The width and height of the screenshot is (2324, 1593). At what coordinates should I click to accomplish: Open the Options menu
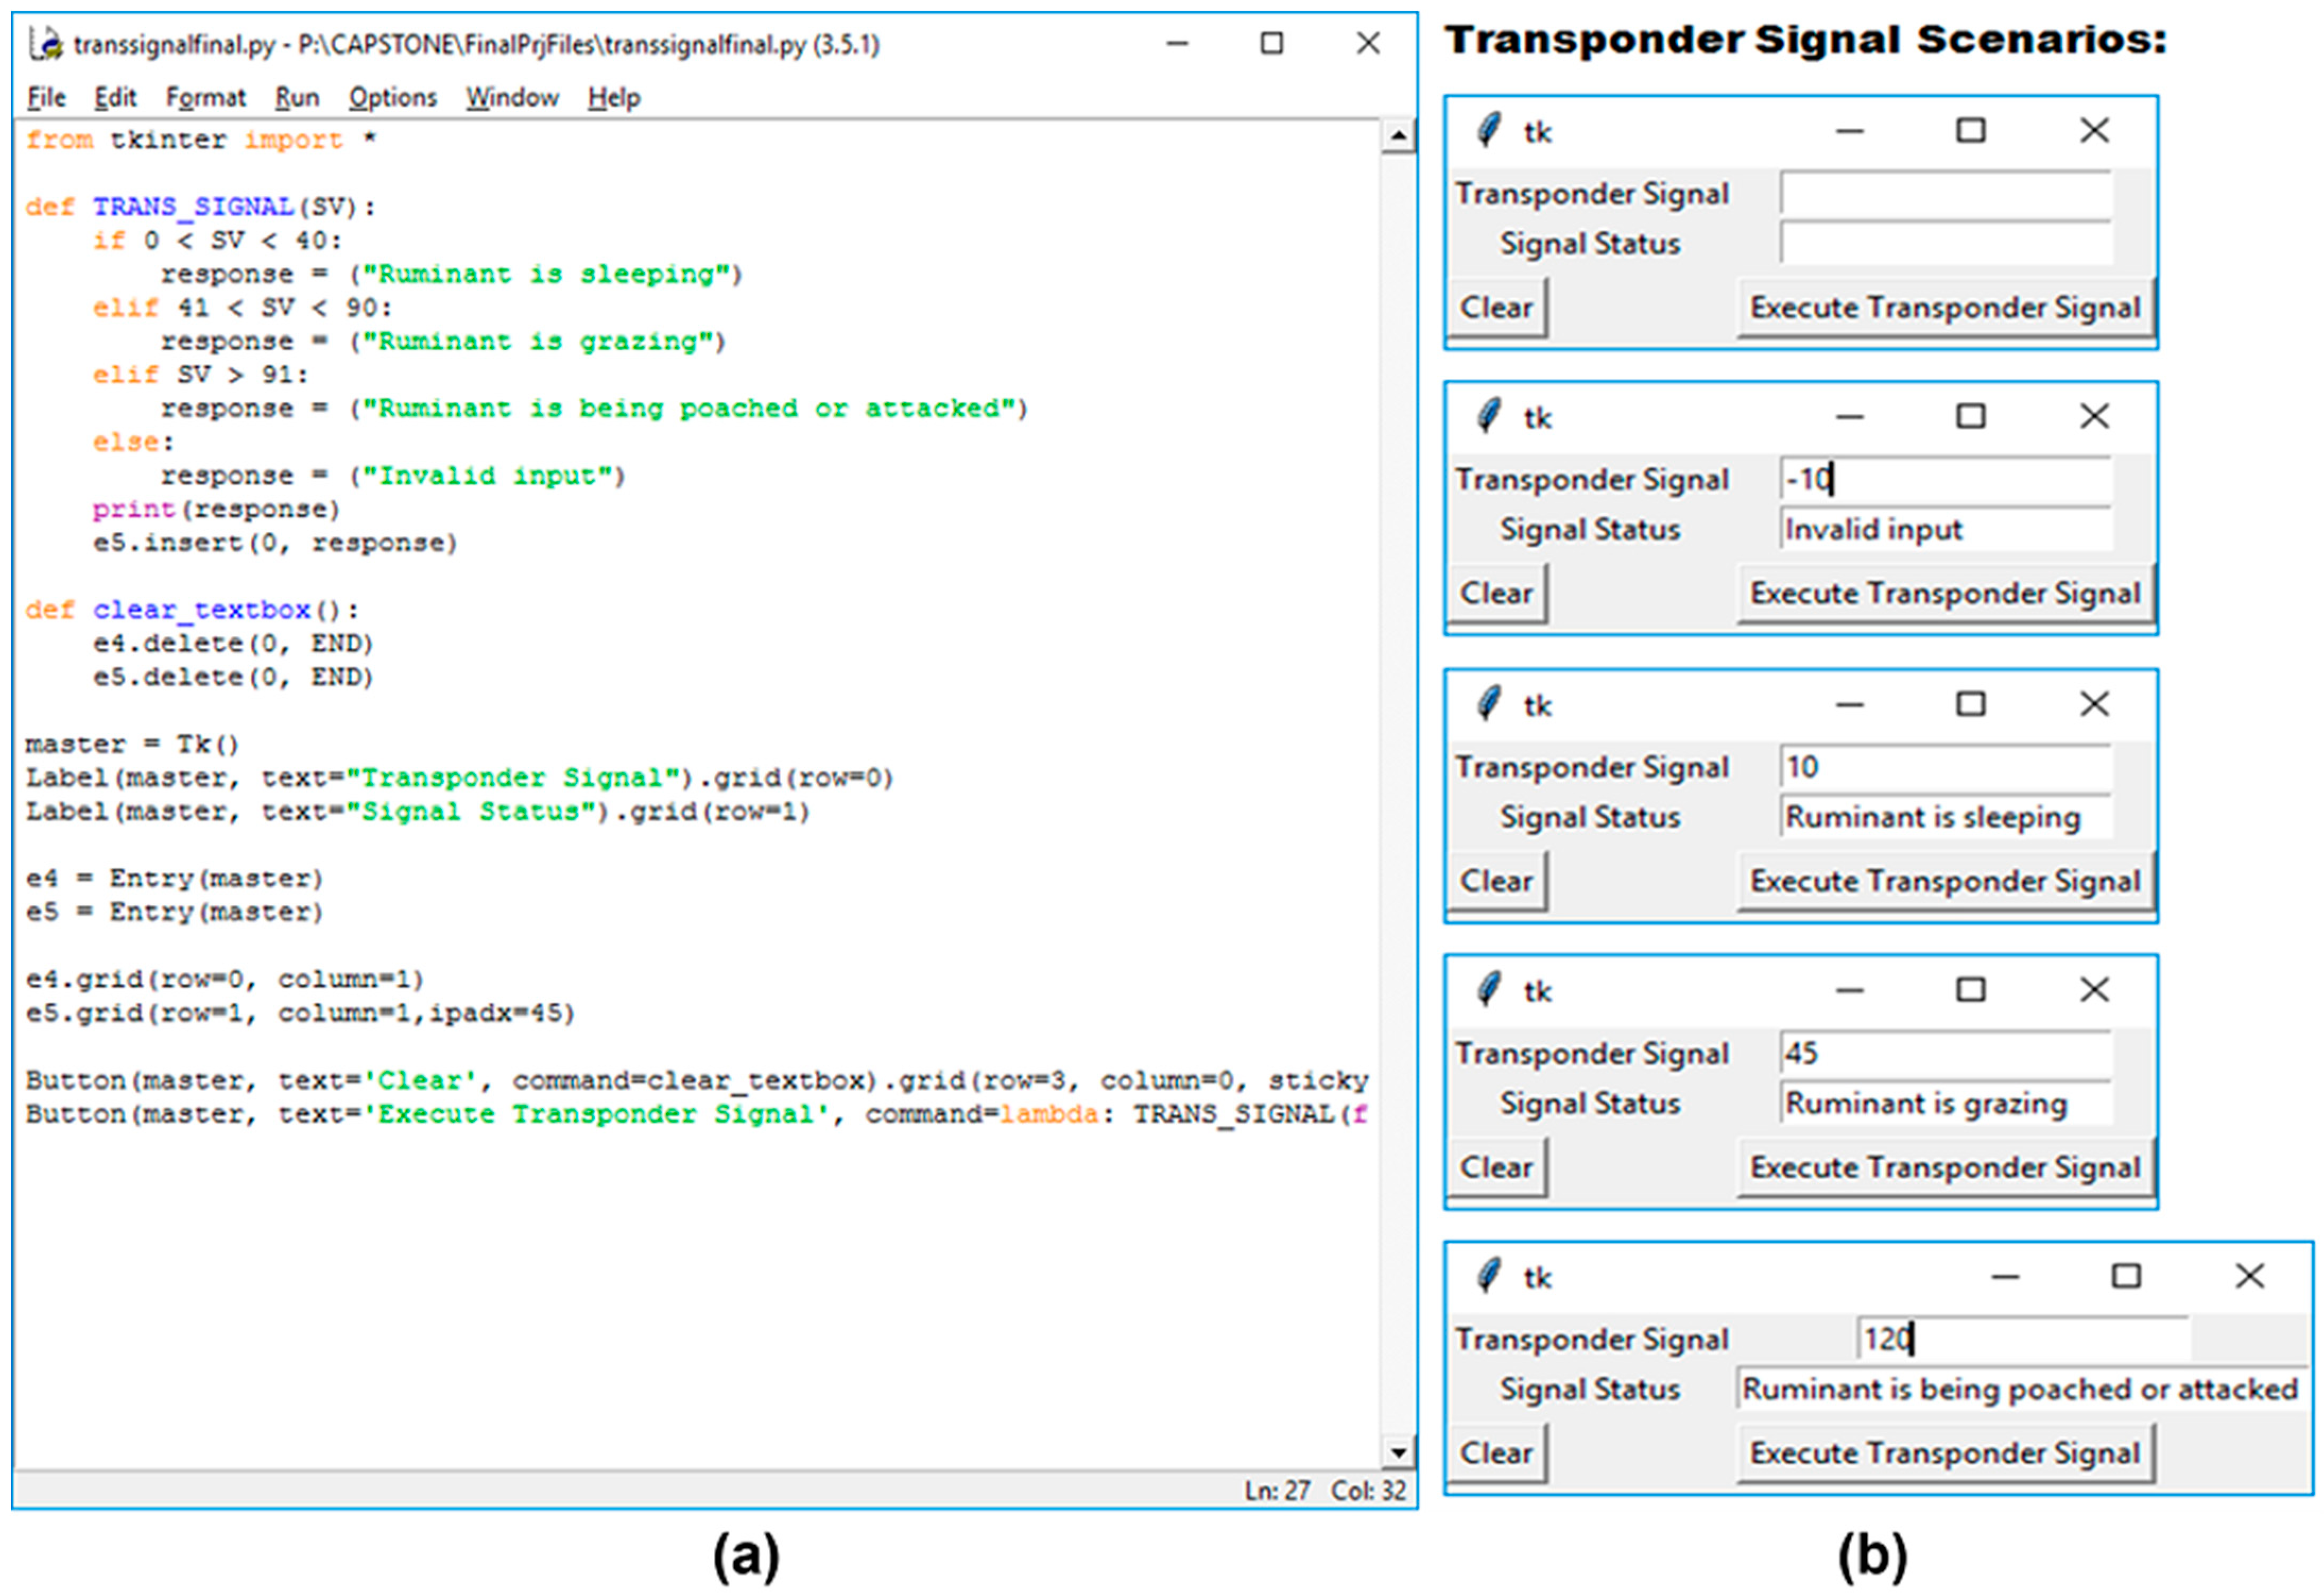pos(392,97)
